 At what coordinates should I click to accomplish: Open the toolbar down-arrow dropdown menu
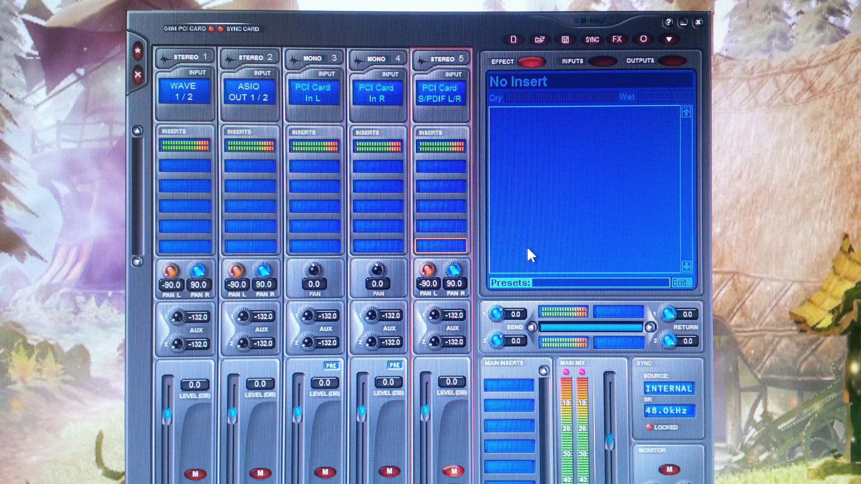pyautogui.click(x=669, y=39)
